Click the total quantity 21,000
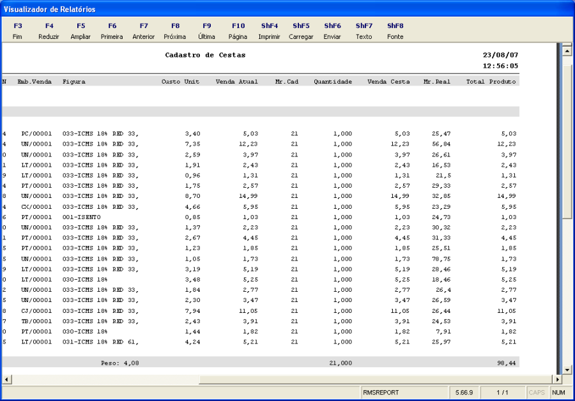This screenshot has width=575, height=401. coord(341,363)
